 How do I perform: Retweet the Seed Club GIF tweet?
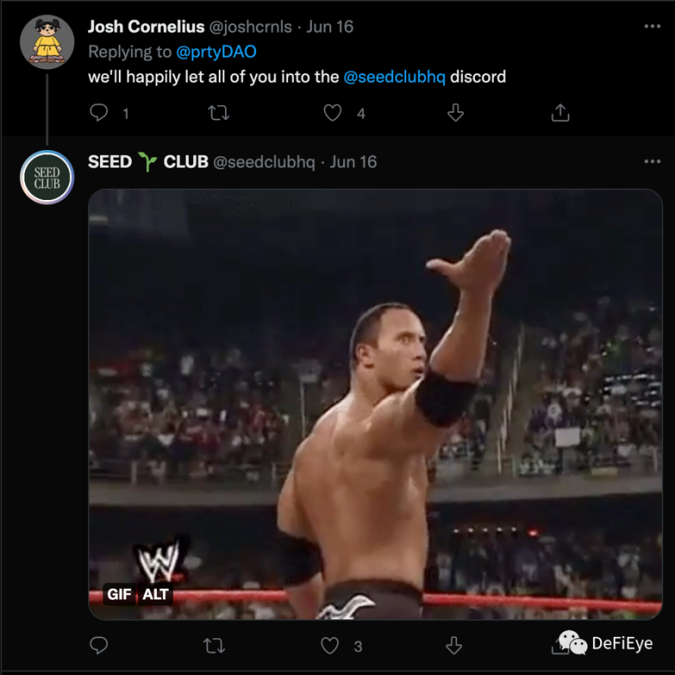[x=214, y=646]
